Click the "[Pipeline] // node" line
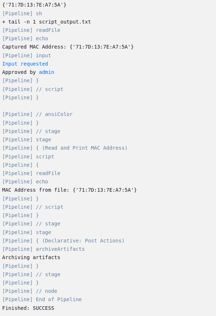Screen dimensions: 216x316 [x=30, y=291]
